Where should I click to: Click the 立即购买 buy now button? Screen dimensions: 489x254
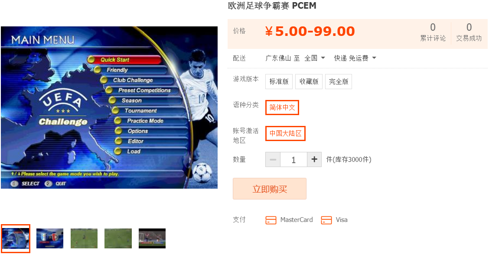[x=270, y=189]
